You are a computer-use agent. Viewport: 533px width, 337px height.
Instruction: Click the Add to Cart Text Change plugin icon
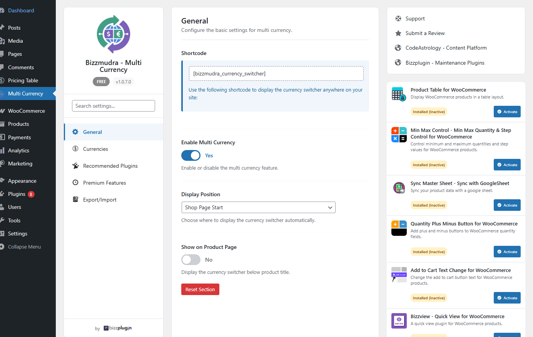pos(399,275)
